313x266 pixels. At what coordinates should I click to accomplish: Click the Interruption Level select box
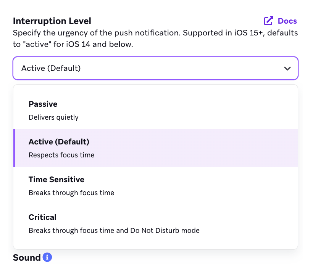[x=145, y=69]
